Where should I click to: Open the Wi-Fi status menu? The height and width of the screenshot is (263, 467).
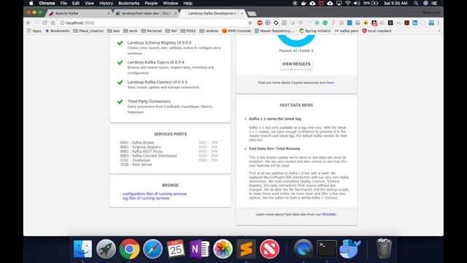tap(348, 3)
